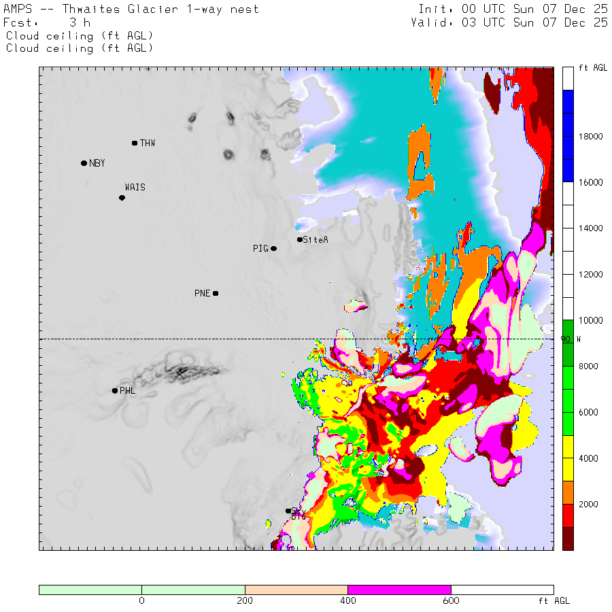Click the '200' label under bottom legend
Screen dimensions: 612x612
coord(245,600)
